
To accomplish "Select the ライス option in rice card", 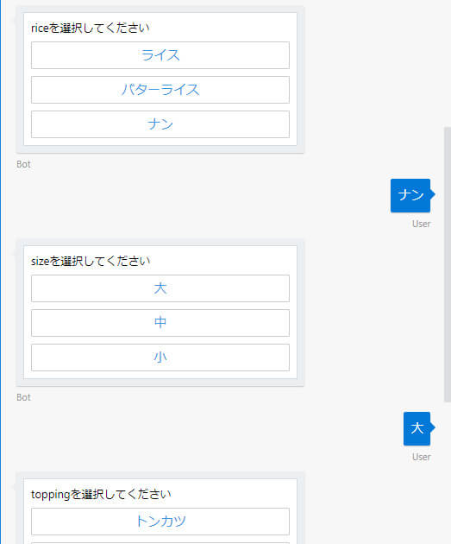I will tap(160, 55).
